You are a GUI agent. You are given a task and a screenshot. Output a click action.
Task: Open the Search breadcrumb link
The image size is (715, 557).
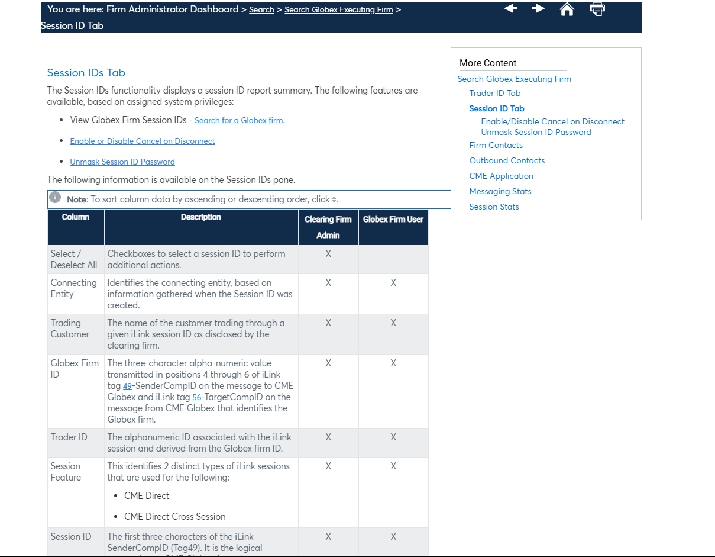pos(261,9)
